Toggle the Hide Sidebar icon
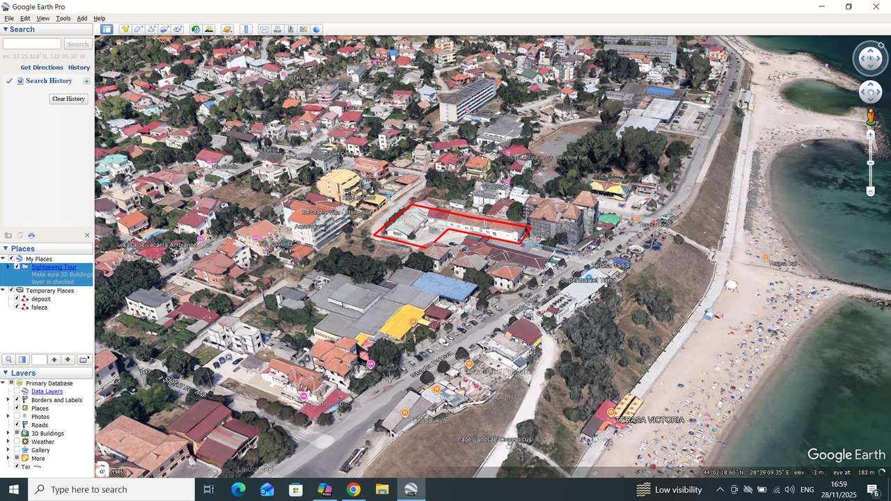The width and height of the screenshot is (891, 501). (x=107, y=29)
